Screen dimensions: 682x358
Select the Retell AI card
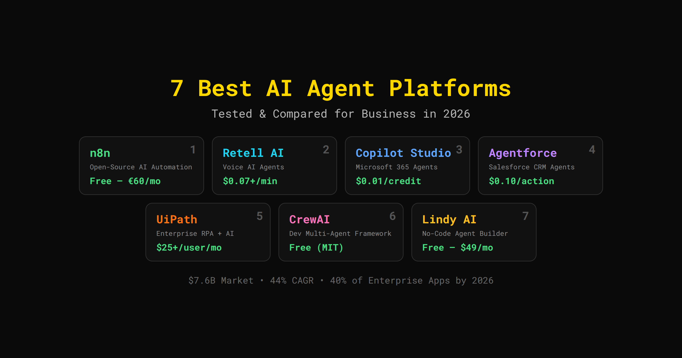pos(253,153)
